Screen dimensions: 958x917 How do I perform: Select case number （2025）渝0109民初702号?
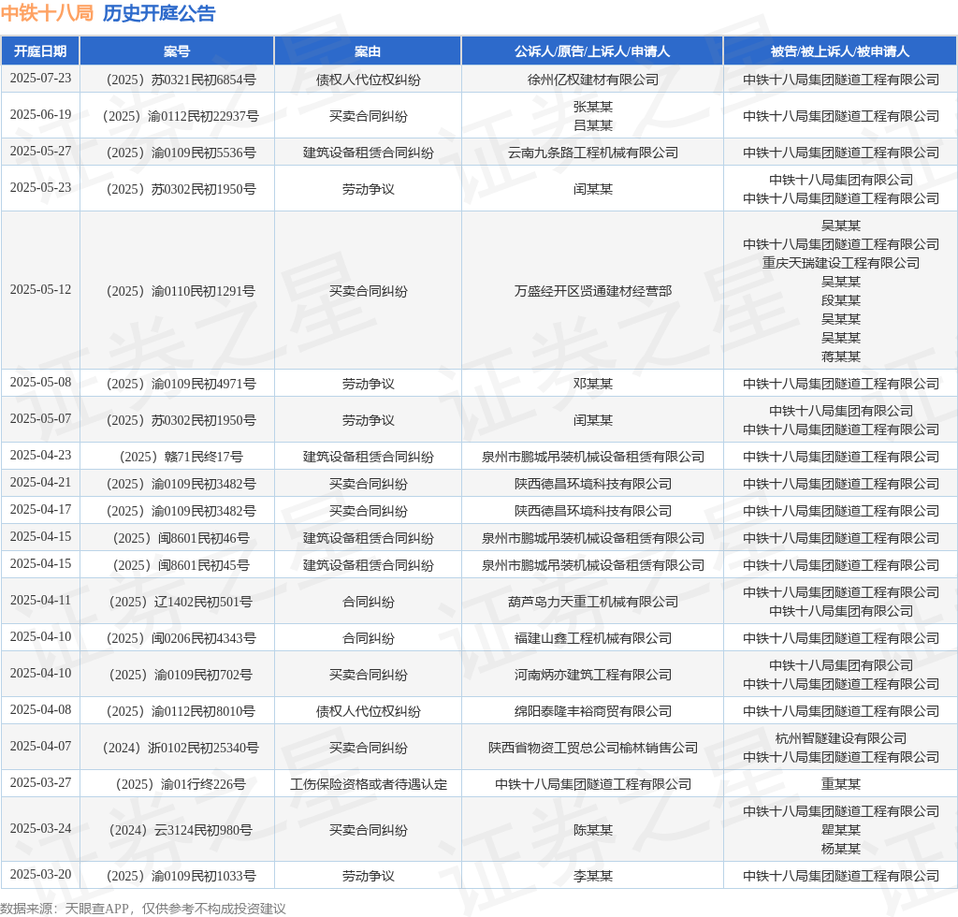point(177,675)
